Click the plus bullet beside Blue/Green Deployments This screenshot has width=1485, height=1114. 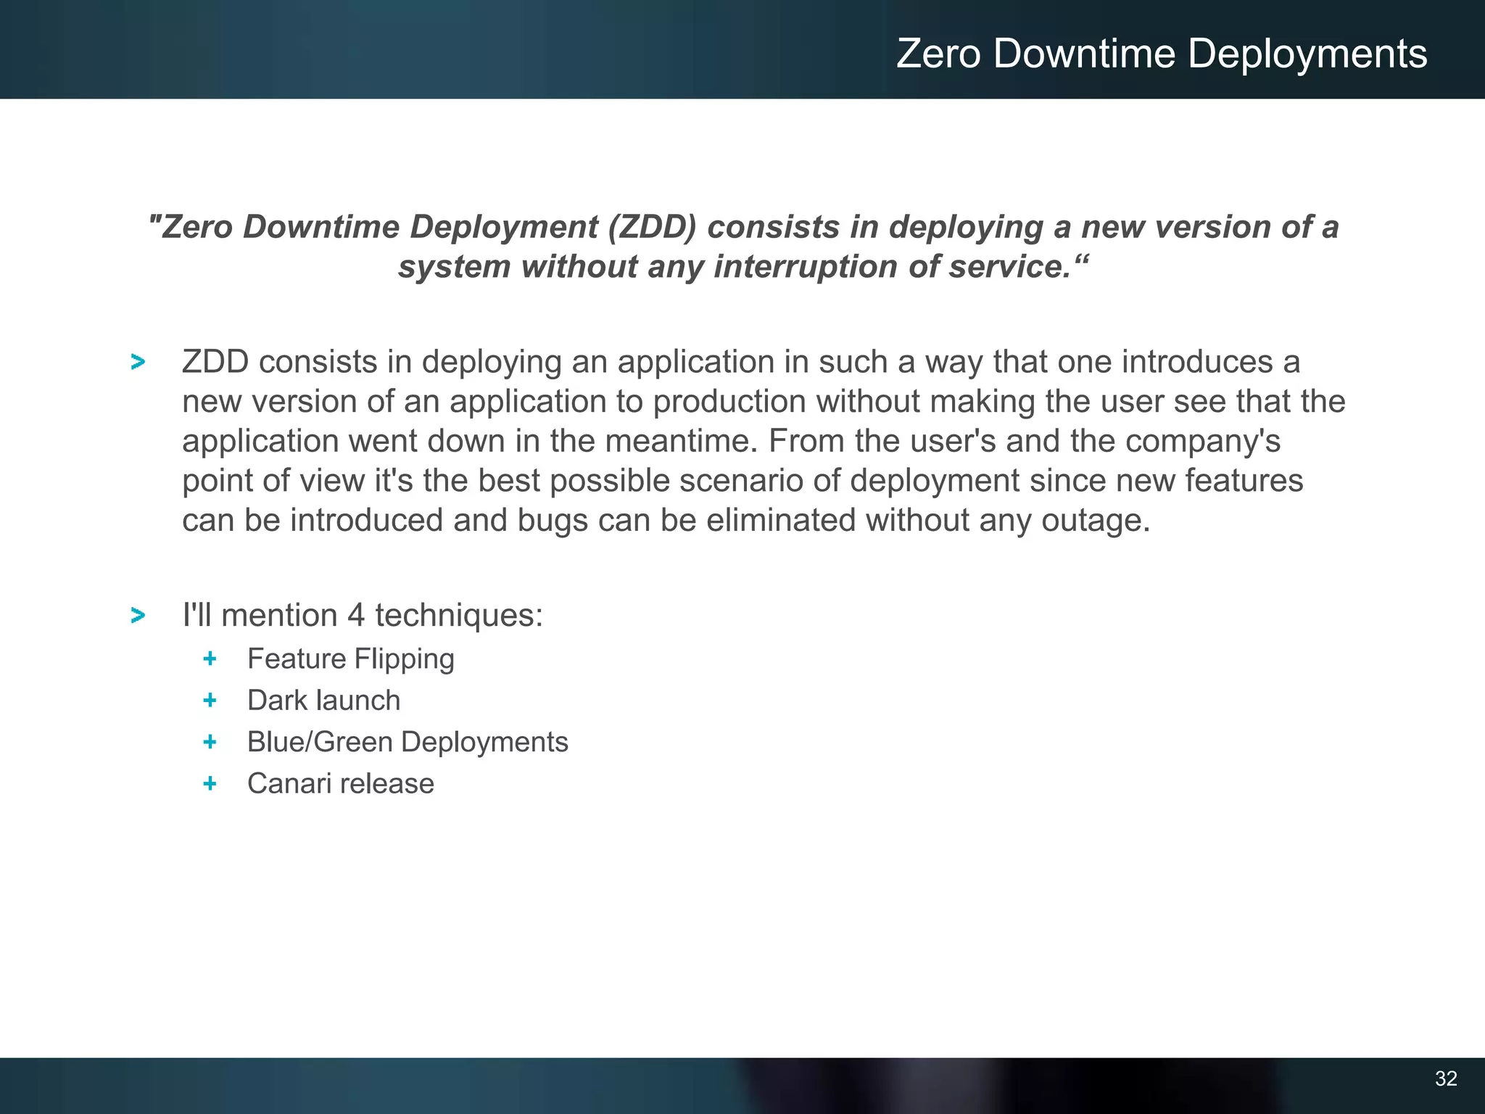click(210, 741)
